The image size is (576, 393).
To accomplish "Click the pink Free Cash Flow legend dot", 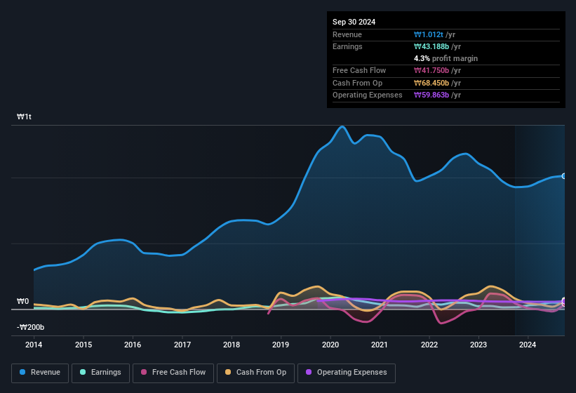I will tap(144, 372).
